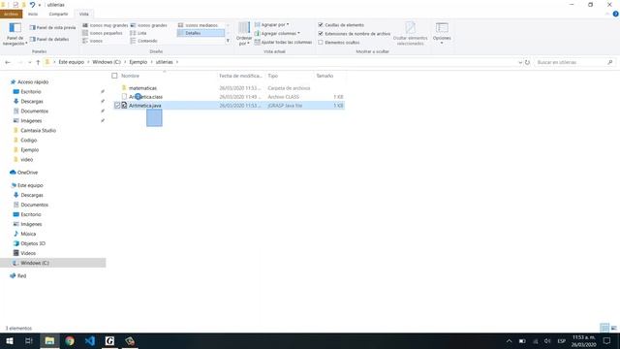This screenshot has width=620, height=349.
Task: Switch to the Compartir ribbon tab
Action: (58, 14)
